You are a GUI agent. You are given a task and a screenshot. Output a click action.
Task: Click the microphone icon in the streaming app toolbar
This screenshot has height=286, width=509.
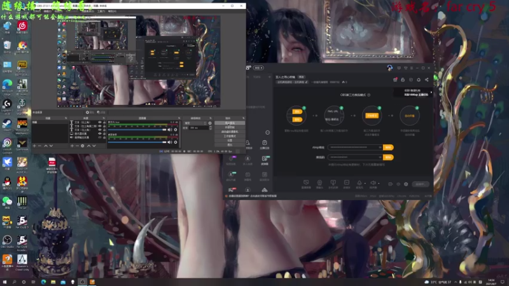(x=359, y=183)
